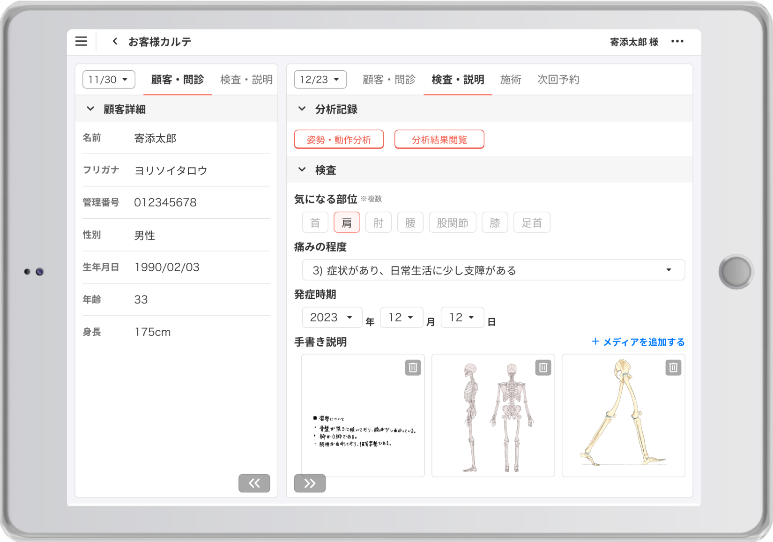773x542 pixels.
Task: Toggle the 股関節 body part chip
Action: point(453,223)
